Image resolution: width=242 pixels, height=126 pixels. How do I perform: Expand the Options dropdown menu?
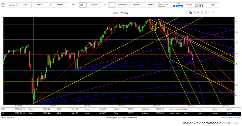point(137,5)
